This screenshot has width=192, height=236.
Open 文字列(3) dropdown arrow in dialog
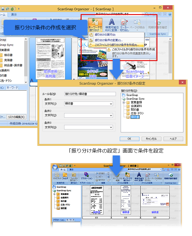(111, 127)
